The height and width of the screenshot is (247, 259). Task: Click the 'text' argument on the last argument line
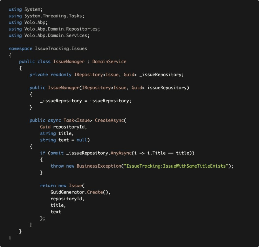tap(56, 212)
